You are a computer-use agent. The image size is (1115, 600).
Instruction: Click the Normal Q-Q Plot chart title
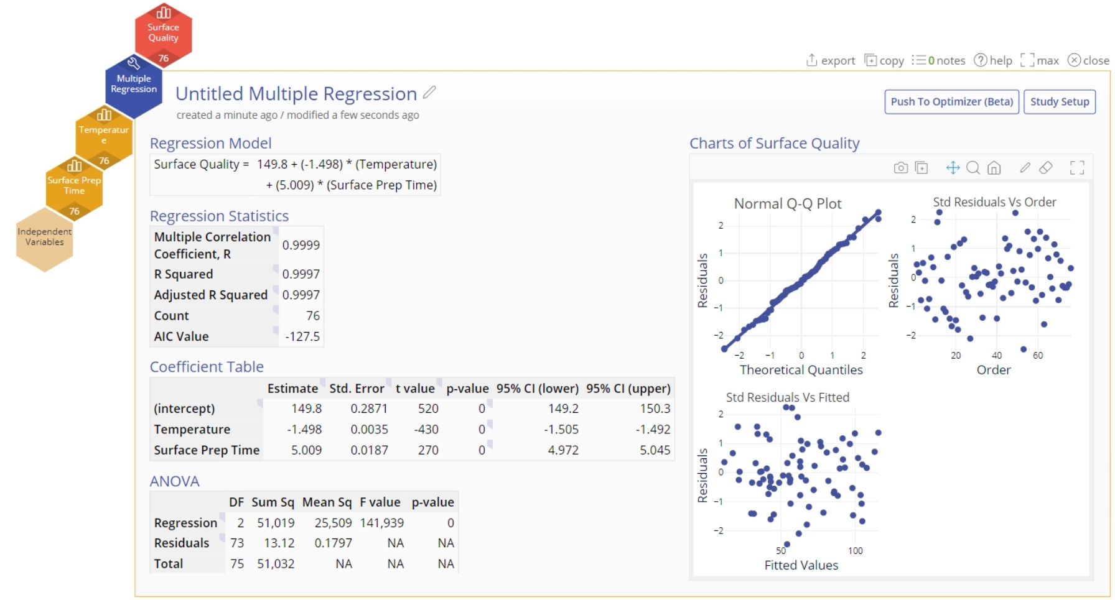click(788, 203)
